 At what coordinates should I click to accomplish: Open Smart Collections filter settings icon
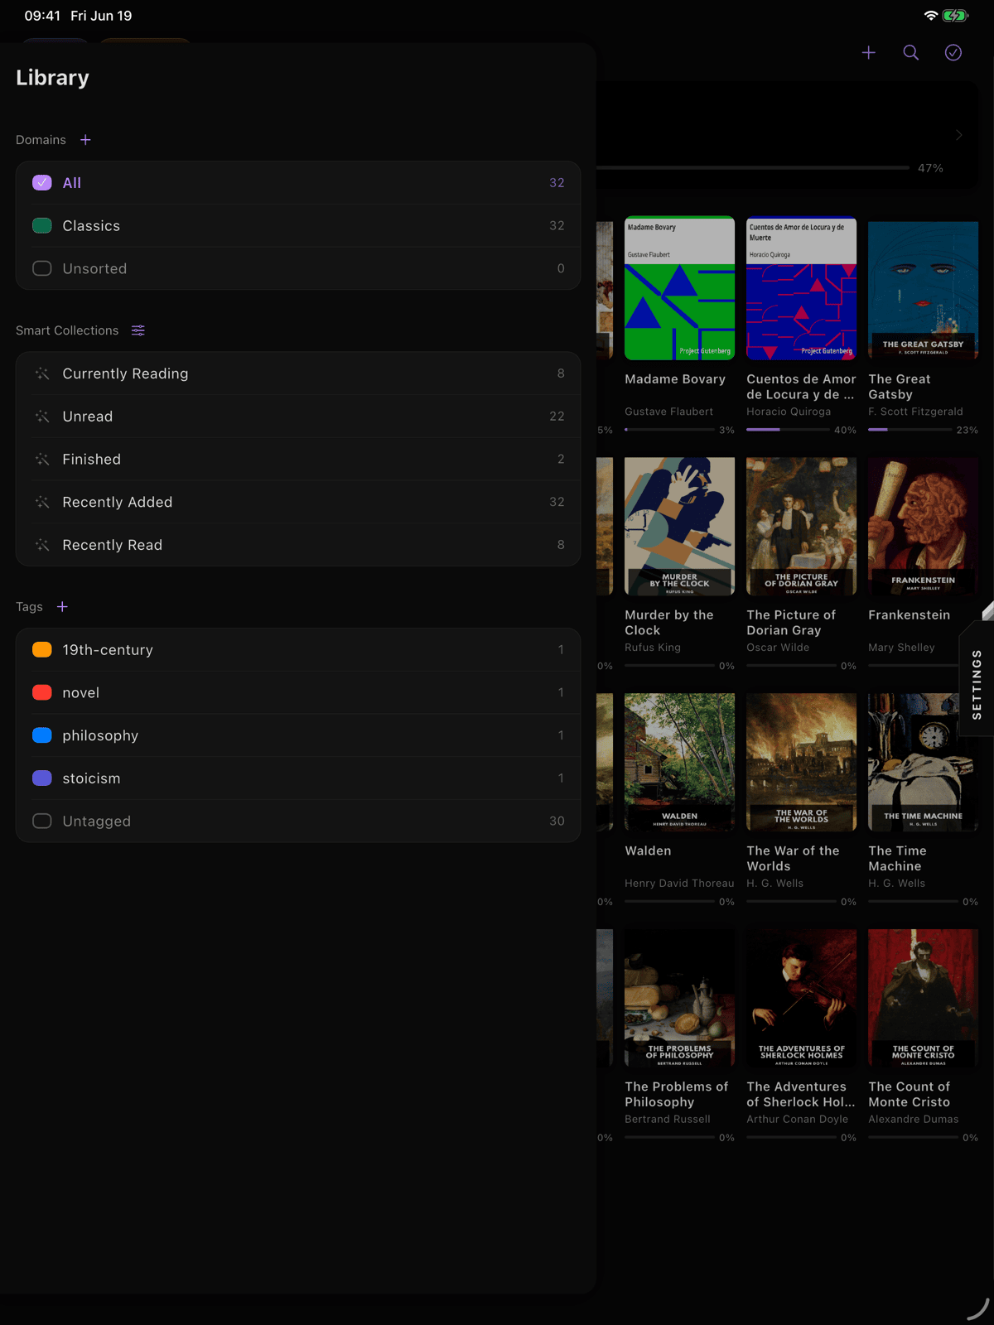138,330
